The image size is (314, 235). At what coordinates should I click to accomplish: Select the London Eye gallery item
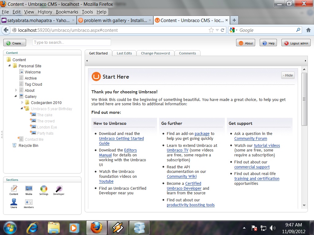pos(47,127)
